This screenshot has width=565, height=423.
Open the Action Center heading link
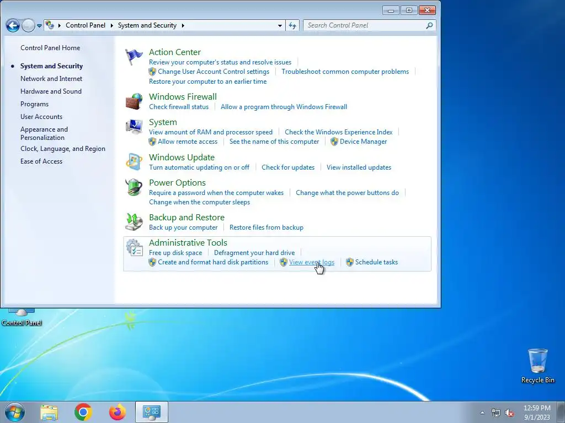[175, 52]
